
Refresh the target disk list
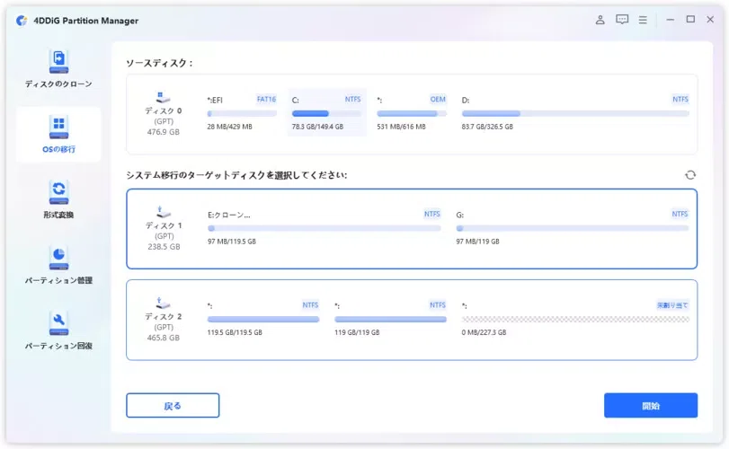[690, 175]
